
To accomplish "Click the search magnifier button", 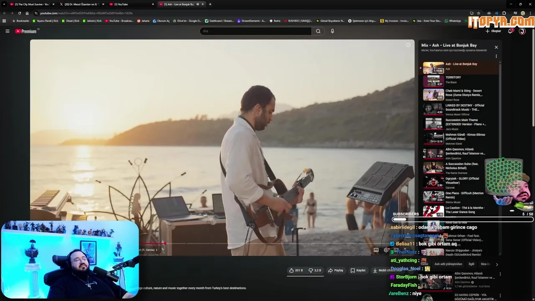I will click(x=318, y=31).
